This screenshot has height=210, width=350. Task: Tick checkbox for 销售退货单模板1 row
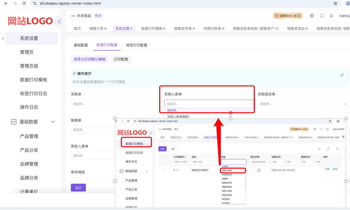coord(165,170)
